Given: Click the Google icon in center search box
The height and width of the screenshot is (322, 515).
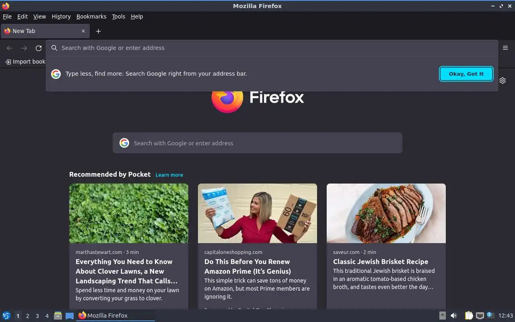Looking at the screenshot, I should 124,143.
